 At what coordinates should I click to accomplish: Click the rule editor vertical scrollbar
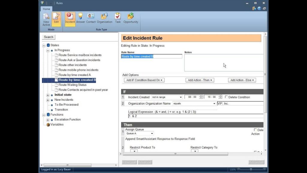(265, 74)
